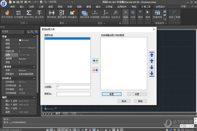Open the 面积表格 area table tool
197x131 pixels.
pos(85,14)
